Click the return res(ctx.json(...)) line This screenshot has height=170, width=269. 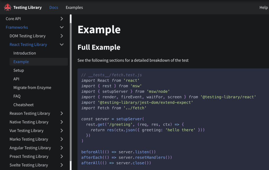coord(148,130)
